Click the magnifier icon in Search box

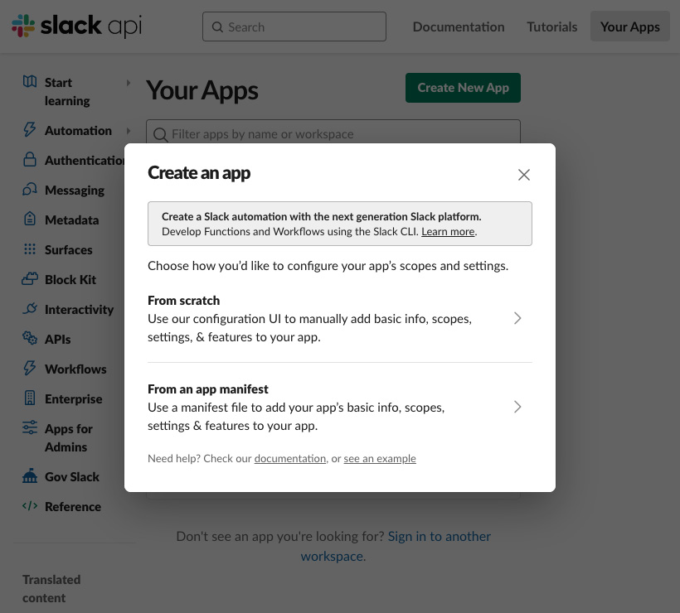(217, 27)
